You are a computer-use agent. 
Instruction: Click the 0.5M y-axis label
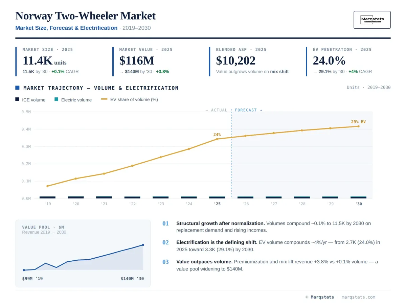point(26,112)
